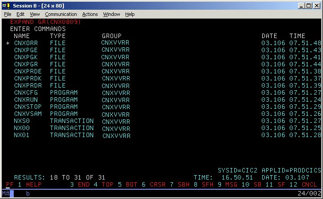The image size is (323, 199).
Task: Select the NX00 transaction name
Action: coord(22,128)
